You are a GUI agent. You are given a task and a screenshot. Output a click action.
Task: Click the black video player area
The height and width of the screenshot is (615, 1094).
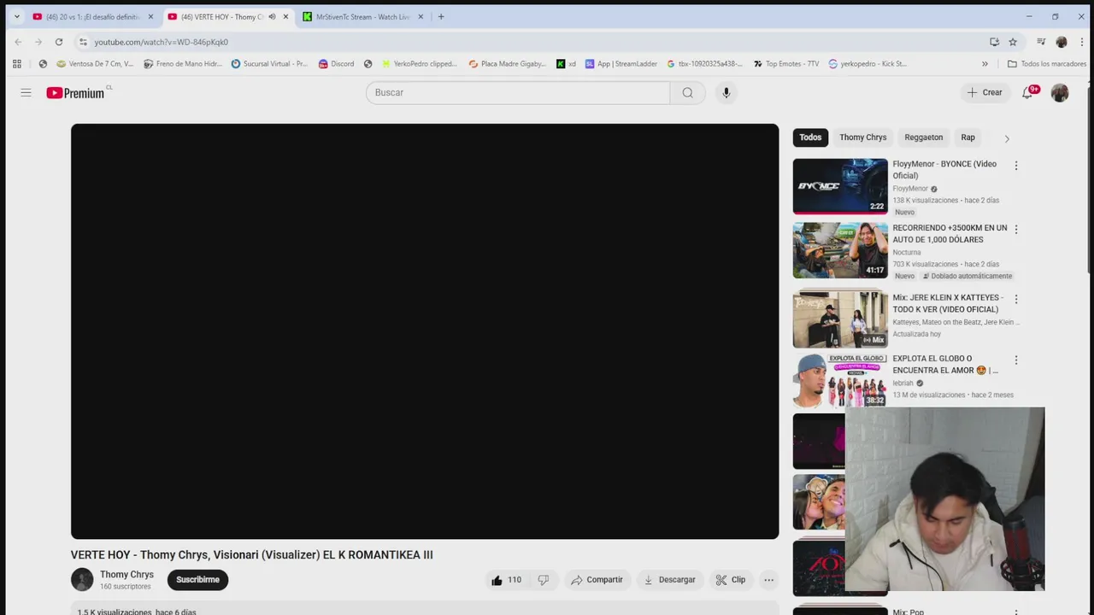pos(425,331)
